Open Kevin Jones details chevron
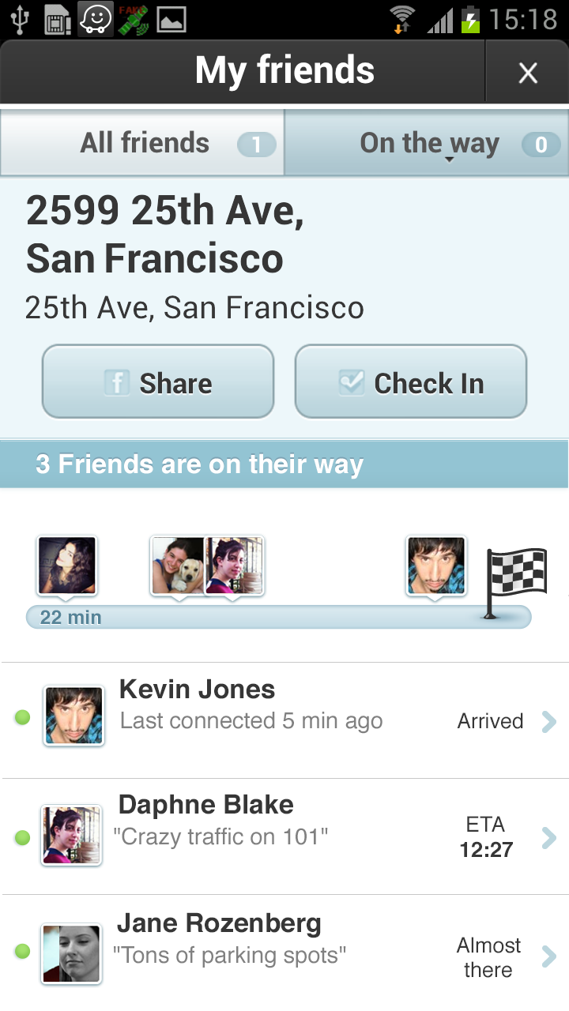The image size is (569, 1011). [548, 721]
